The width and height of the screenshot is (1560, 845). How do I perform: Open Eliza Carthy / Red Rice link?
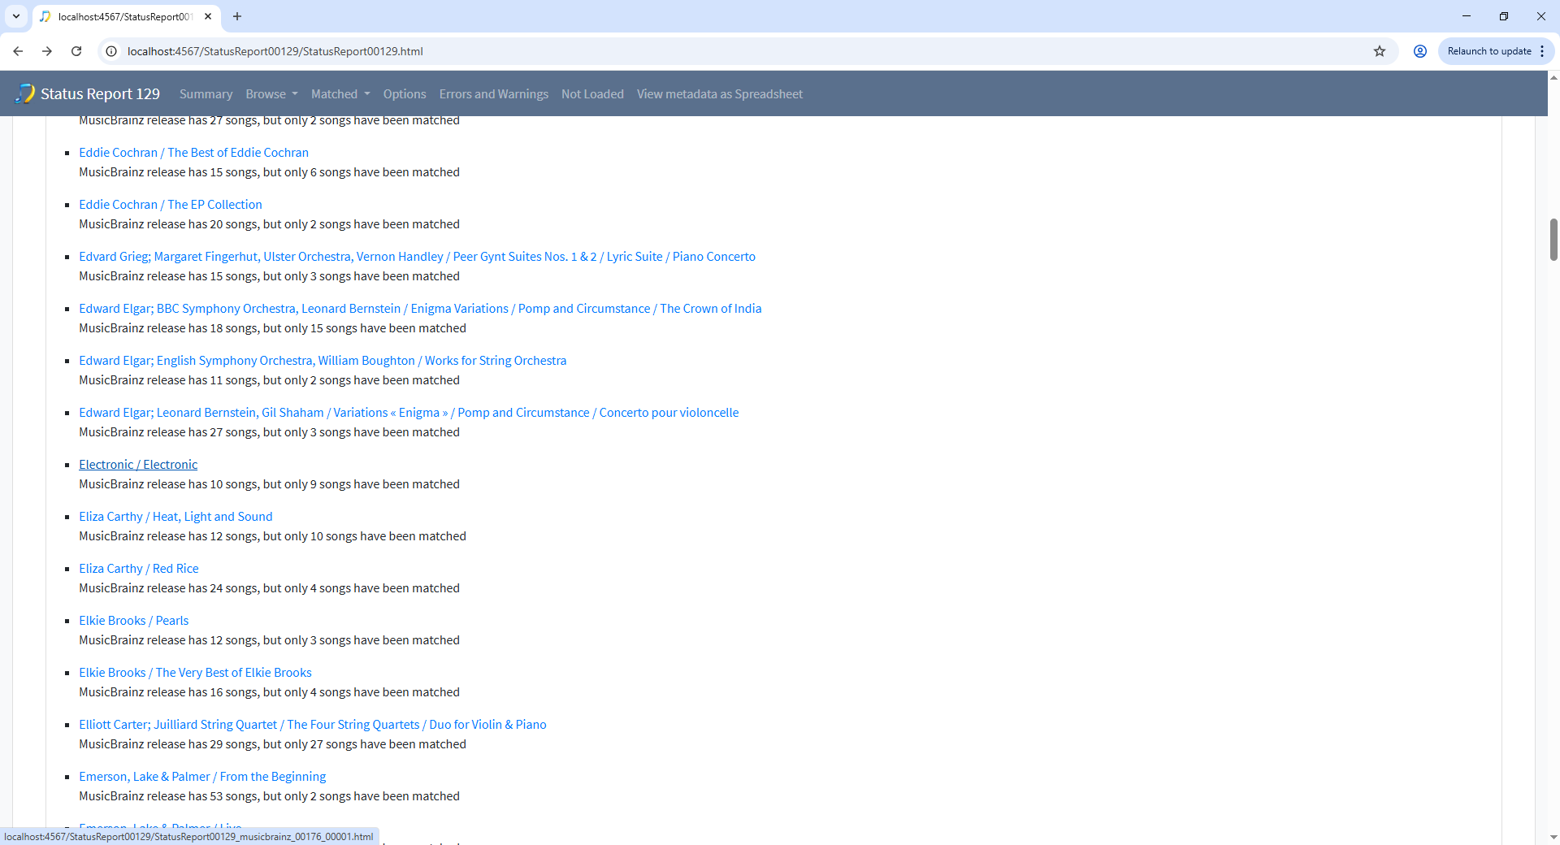pos(139,569)
